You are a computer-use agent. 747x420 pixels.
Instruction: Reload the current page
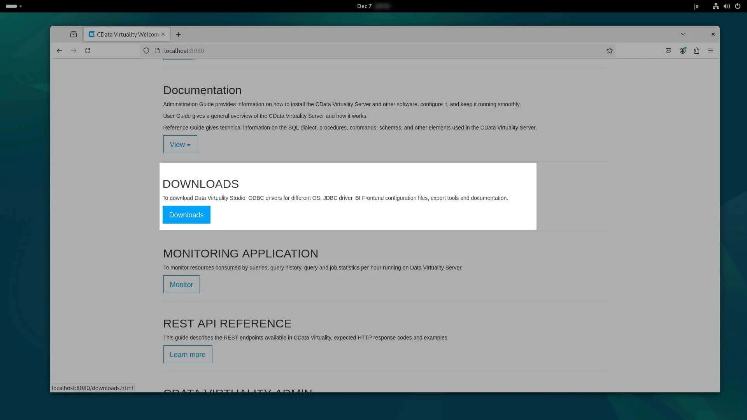88,51
